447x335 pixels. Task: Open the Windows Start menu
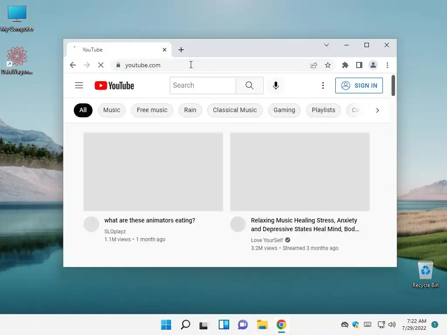[166, 325]
